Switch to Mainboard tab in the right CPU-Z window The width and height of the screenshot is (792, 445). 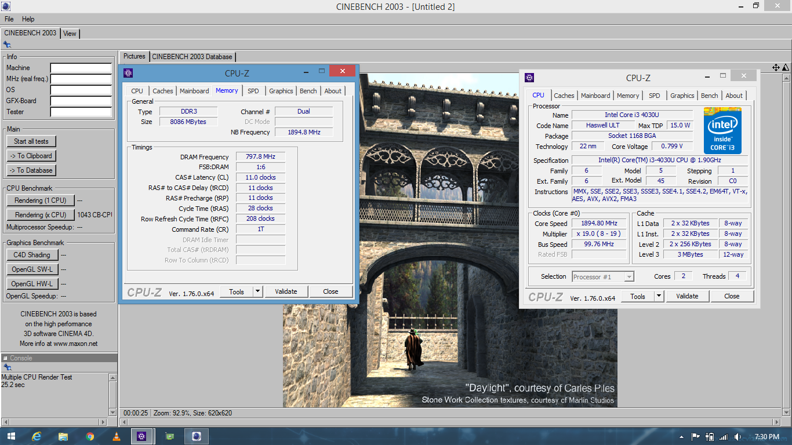595,96
